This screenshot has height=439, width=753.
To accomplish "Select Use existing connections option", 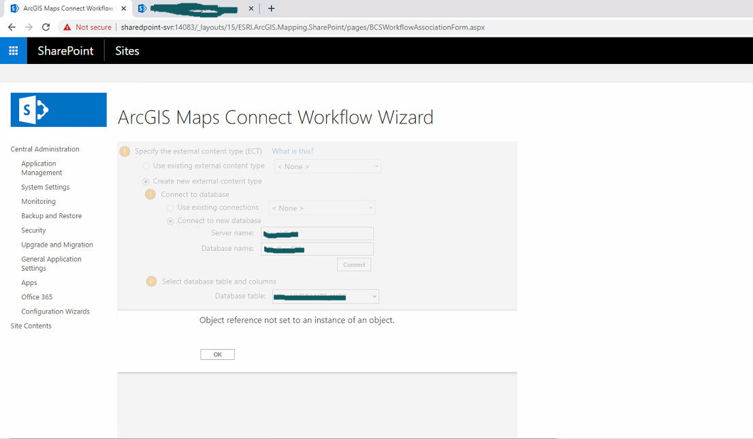I will pyautogui.click(x=170, y=208).
